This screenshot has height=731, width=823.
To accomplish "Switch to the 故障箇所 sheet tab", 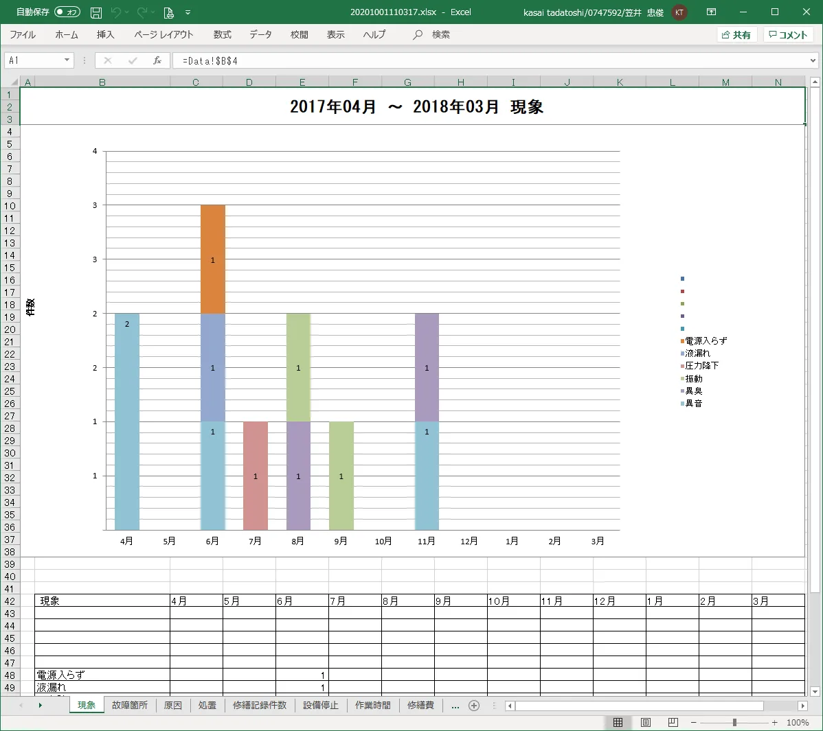I will [x=130, y=705].
